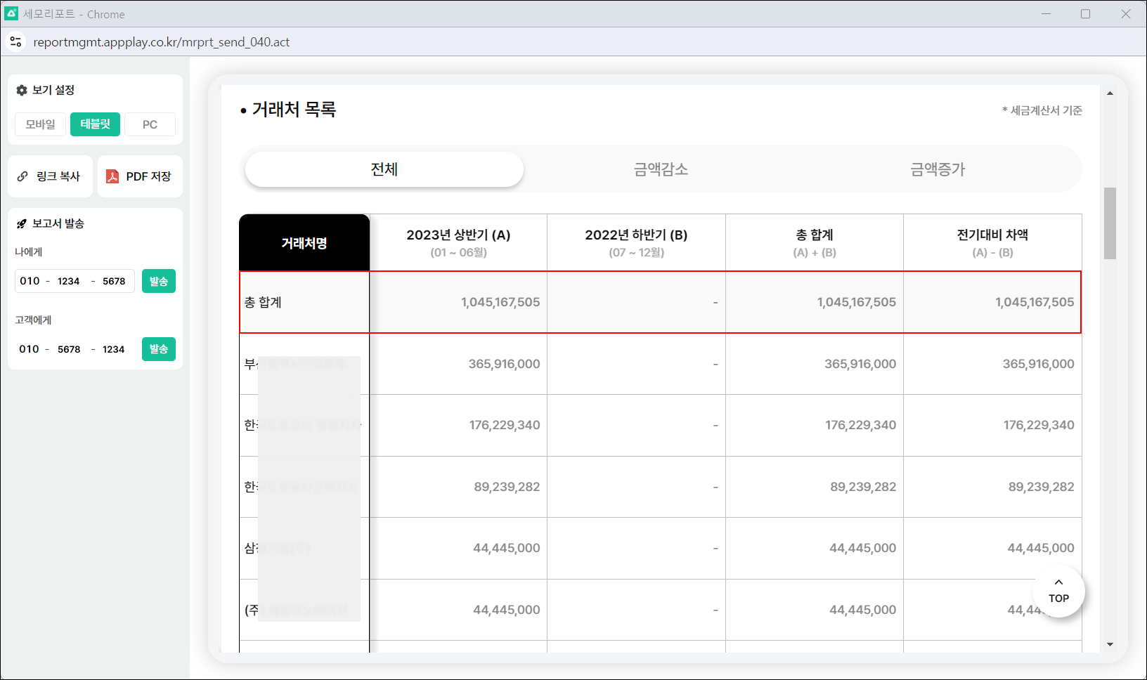Image resolution: width=1147 pixels, height=680 pixels.
Task: Click the vertical scrollbar thumb
Action: 1110,223
